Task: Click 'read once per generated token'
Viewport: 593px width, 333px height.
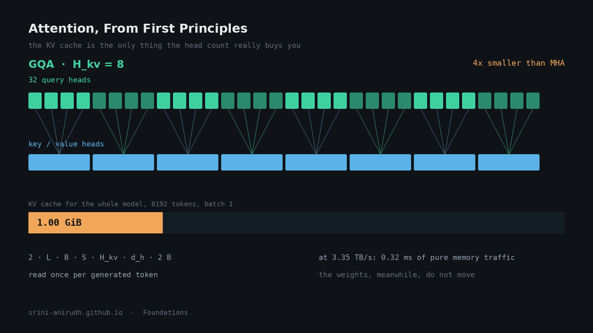Action: [x=93, y=275]
